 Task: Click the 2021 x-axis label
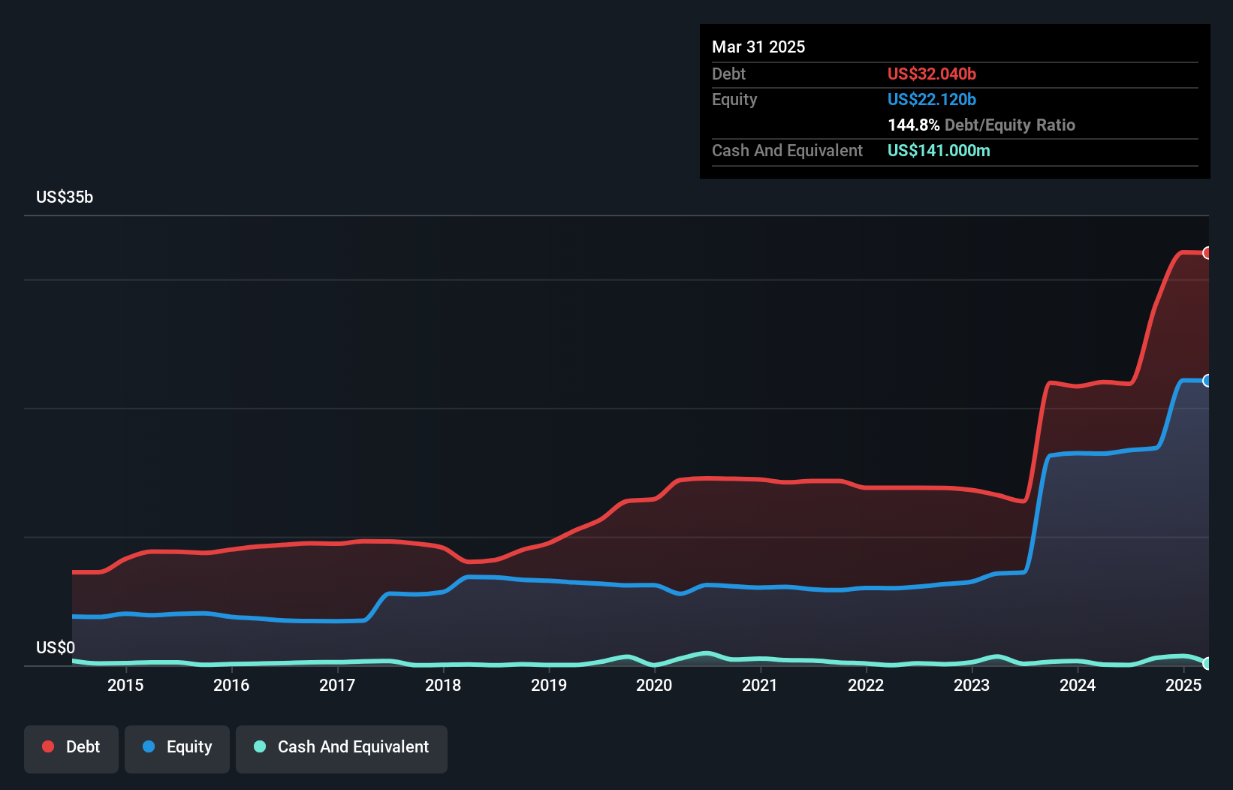(x=760, y=685)
